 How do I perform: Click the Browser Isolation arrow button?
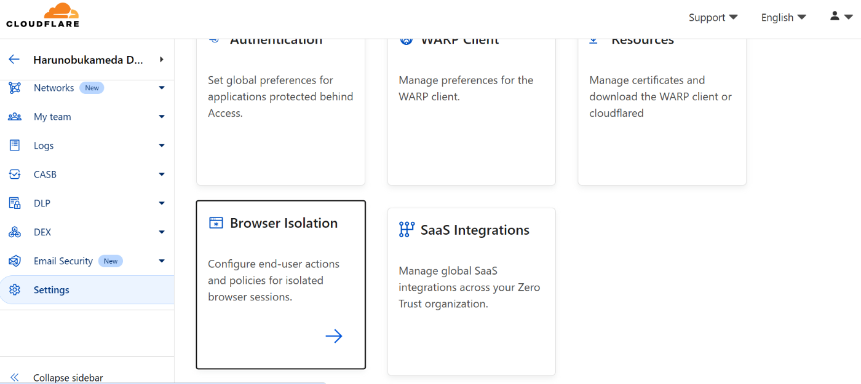click(x=334, y=335)
